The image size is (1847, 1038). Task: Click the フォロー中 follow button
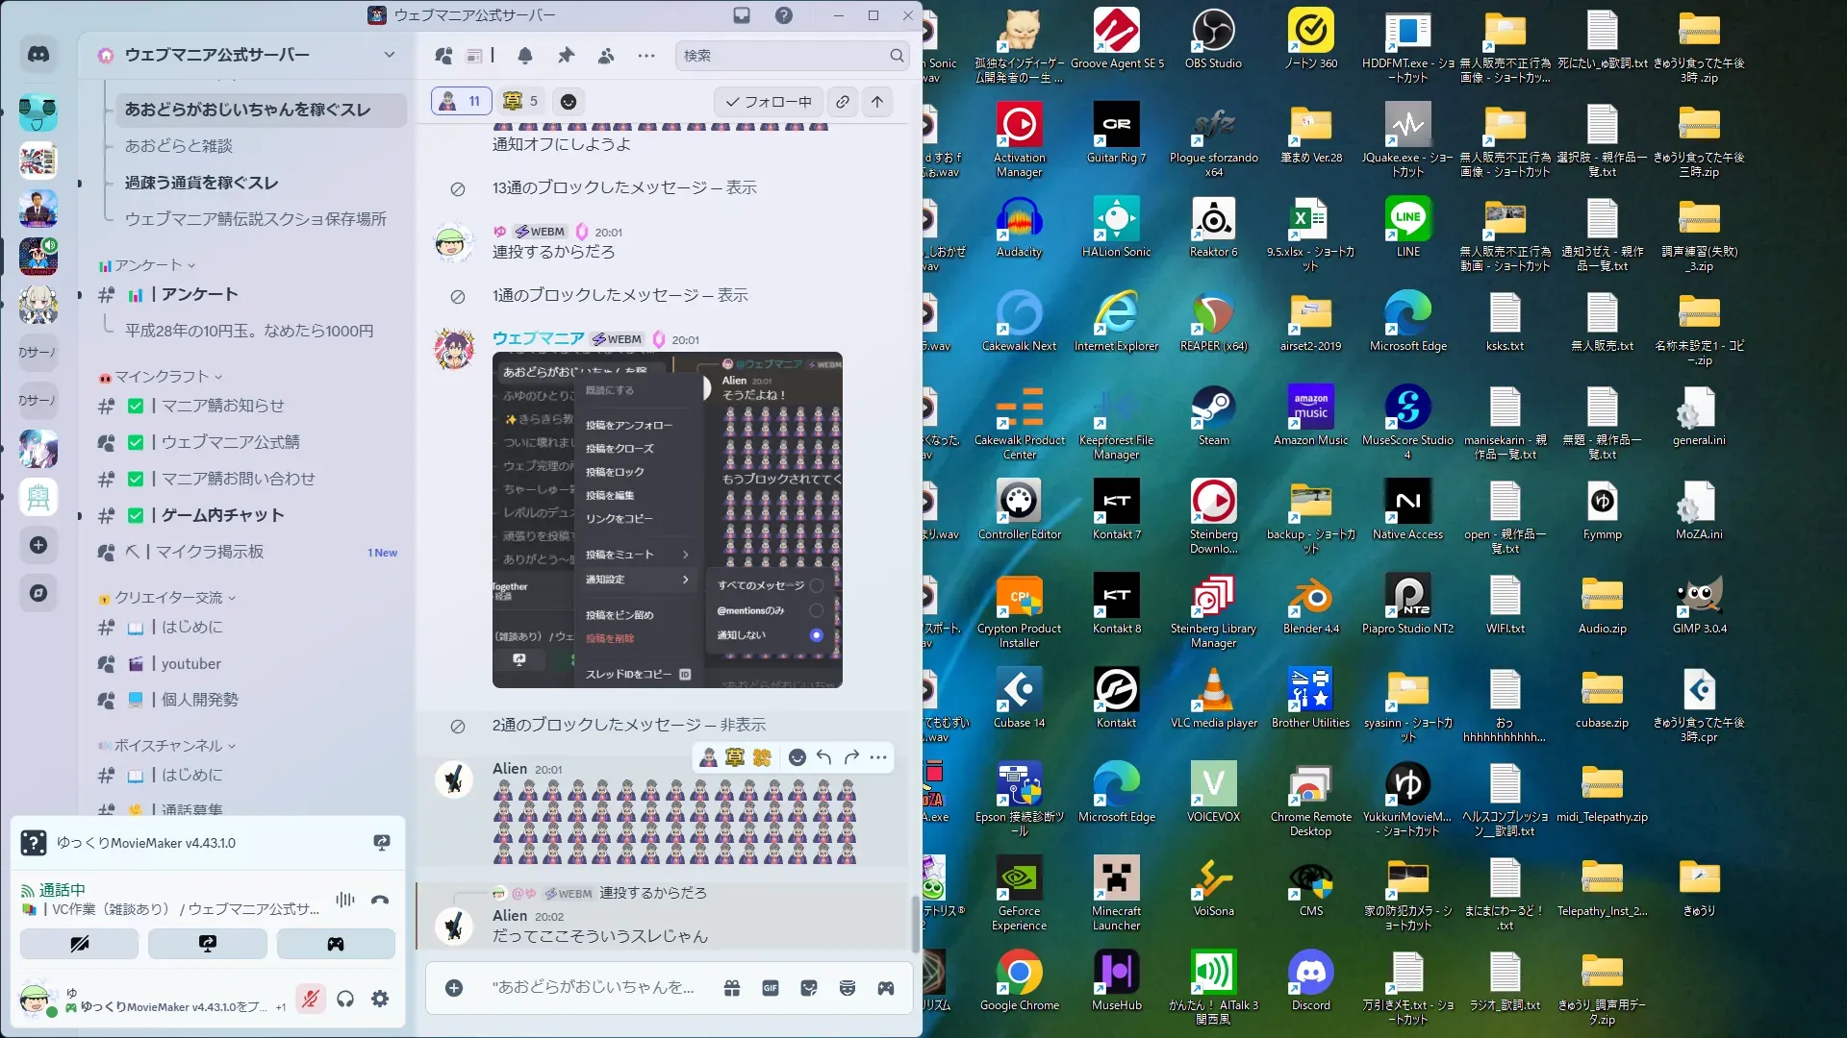pos(769,102)
